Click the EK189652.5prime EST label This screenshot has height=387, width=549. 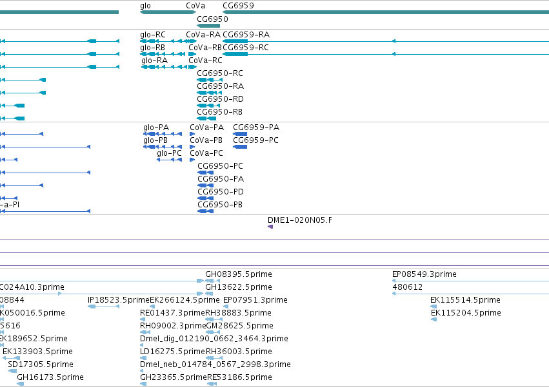(34, 339)
